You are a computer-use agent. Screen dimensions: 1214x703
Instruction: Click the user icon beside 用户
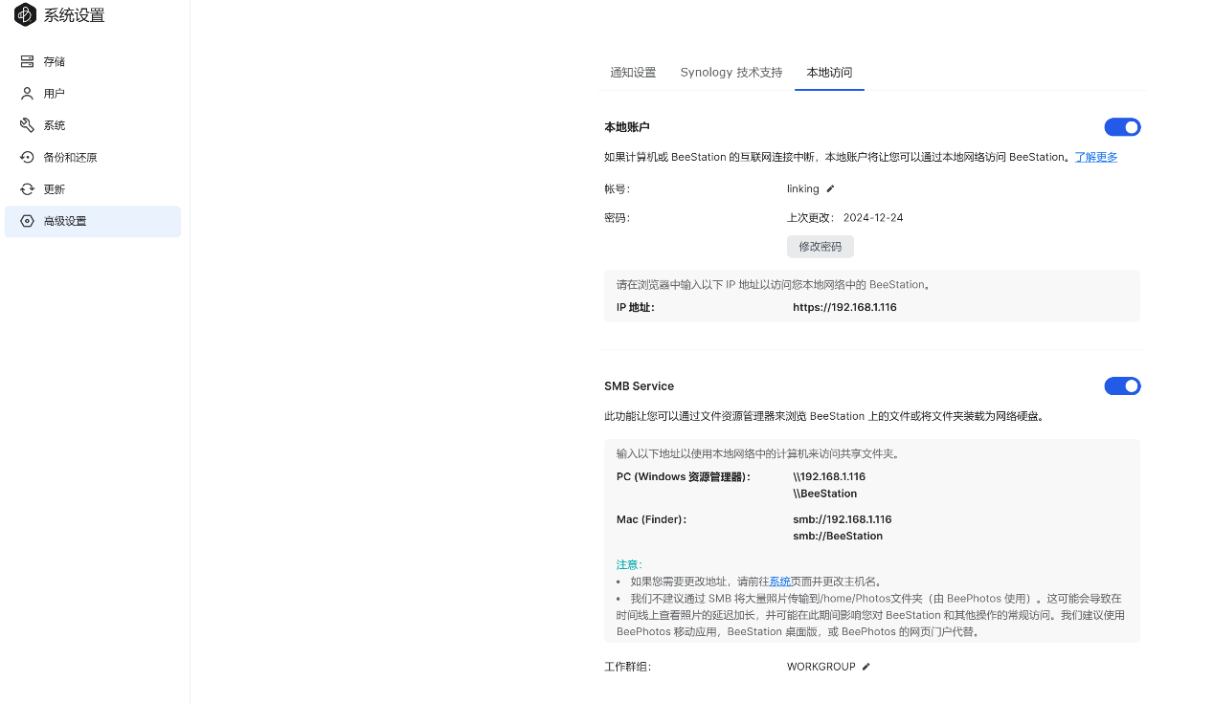click(27, 94)
